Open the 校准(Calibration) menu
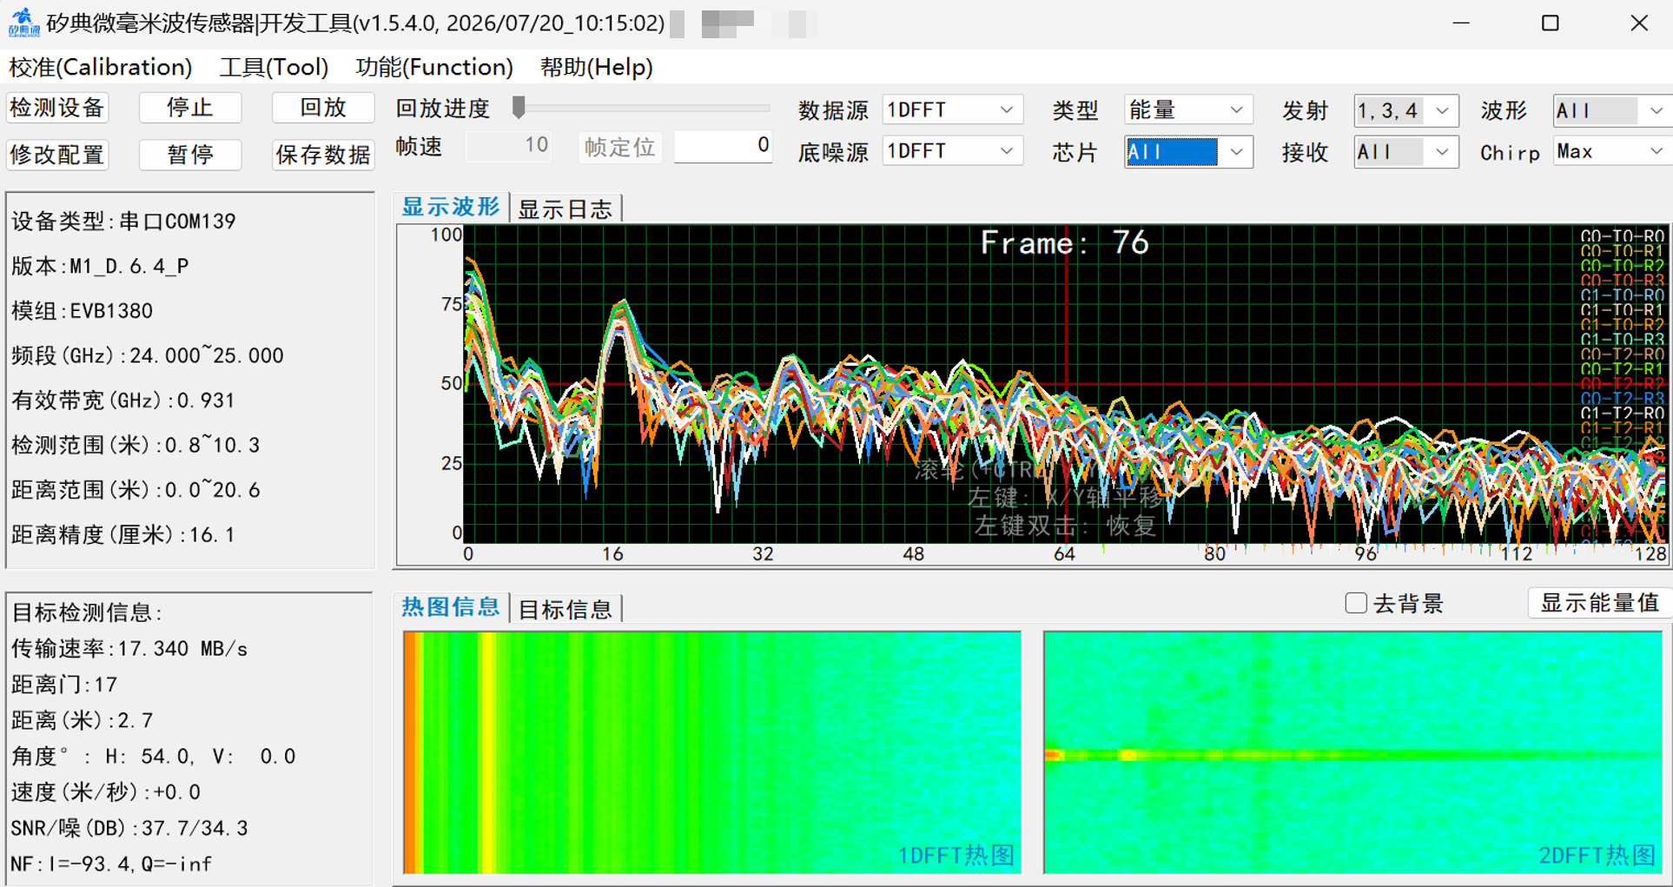1673x887 pixels. tap(101, 67)
